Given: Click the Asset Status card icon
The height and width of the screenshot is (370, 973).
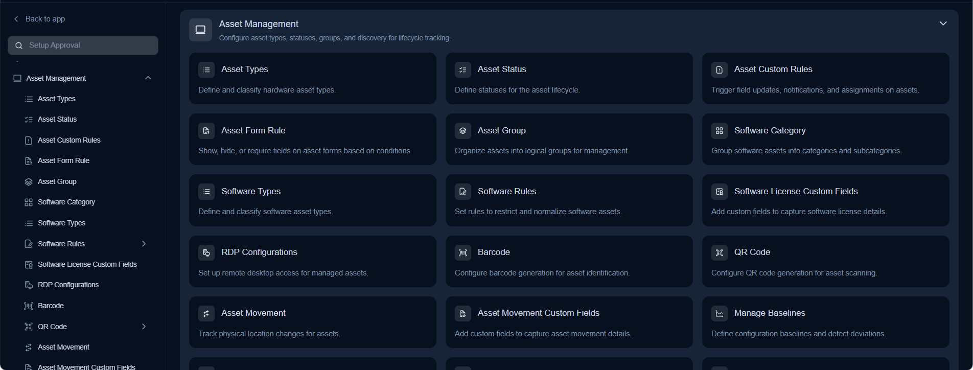Looking at the screenshot, I should (463, 70).
